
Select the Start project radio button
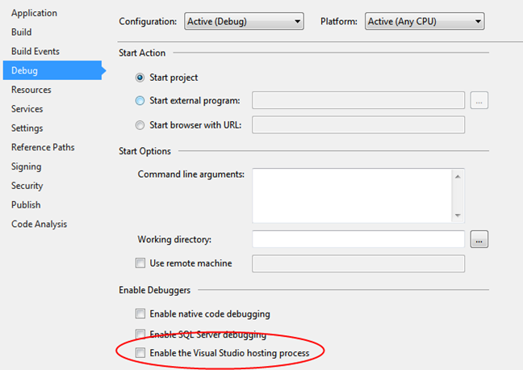pos(140,78)
